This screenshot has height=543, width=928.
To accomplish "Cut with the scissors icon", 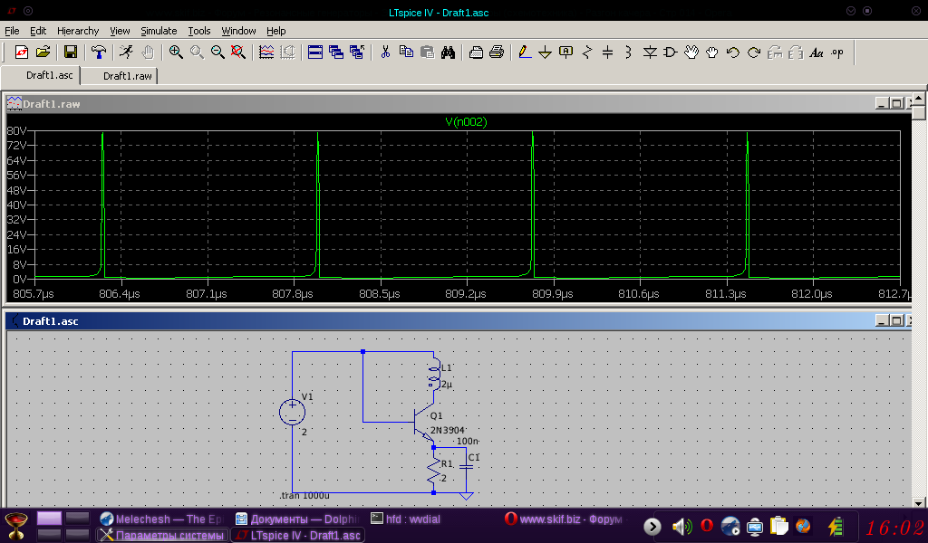I will pyautogui.click(x=385, y=52).
